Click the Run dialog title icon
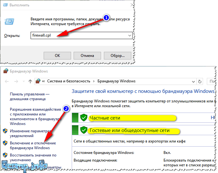Viewport: 218px width, 173px height. pos(5,5)
